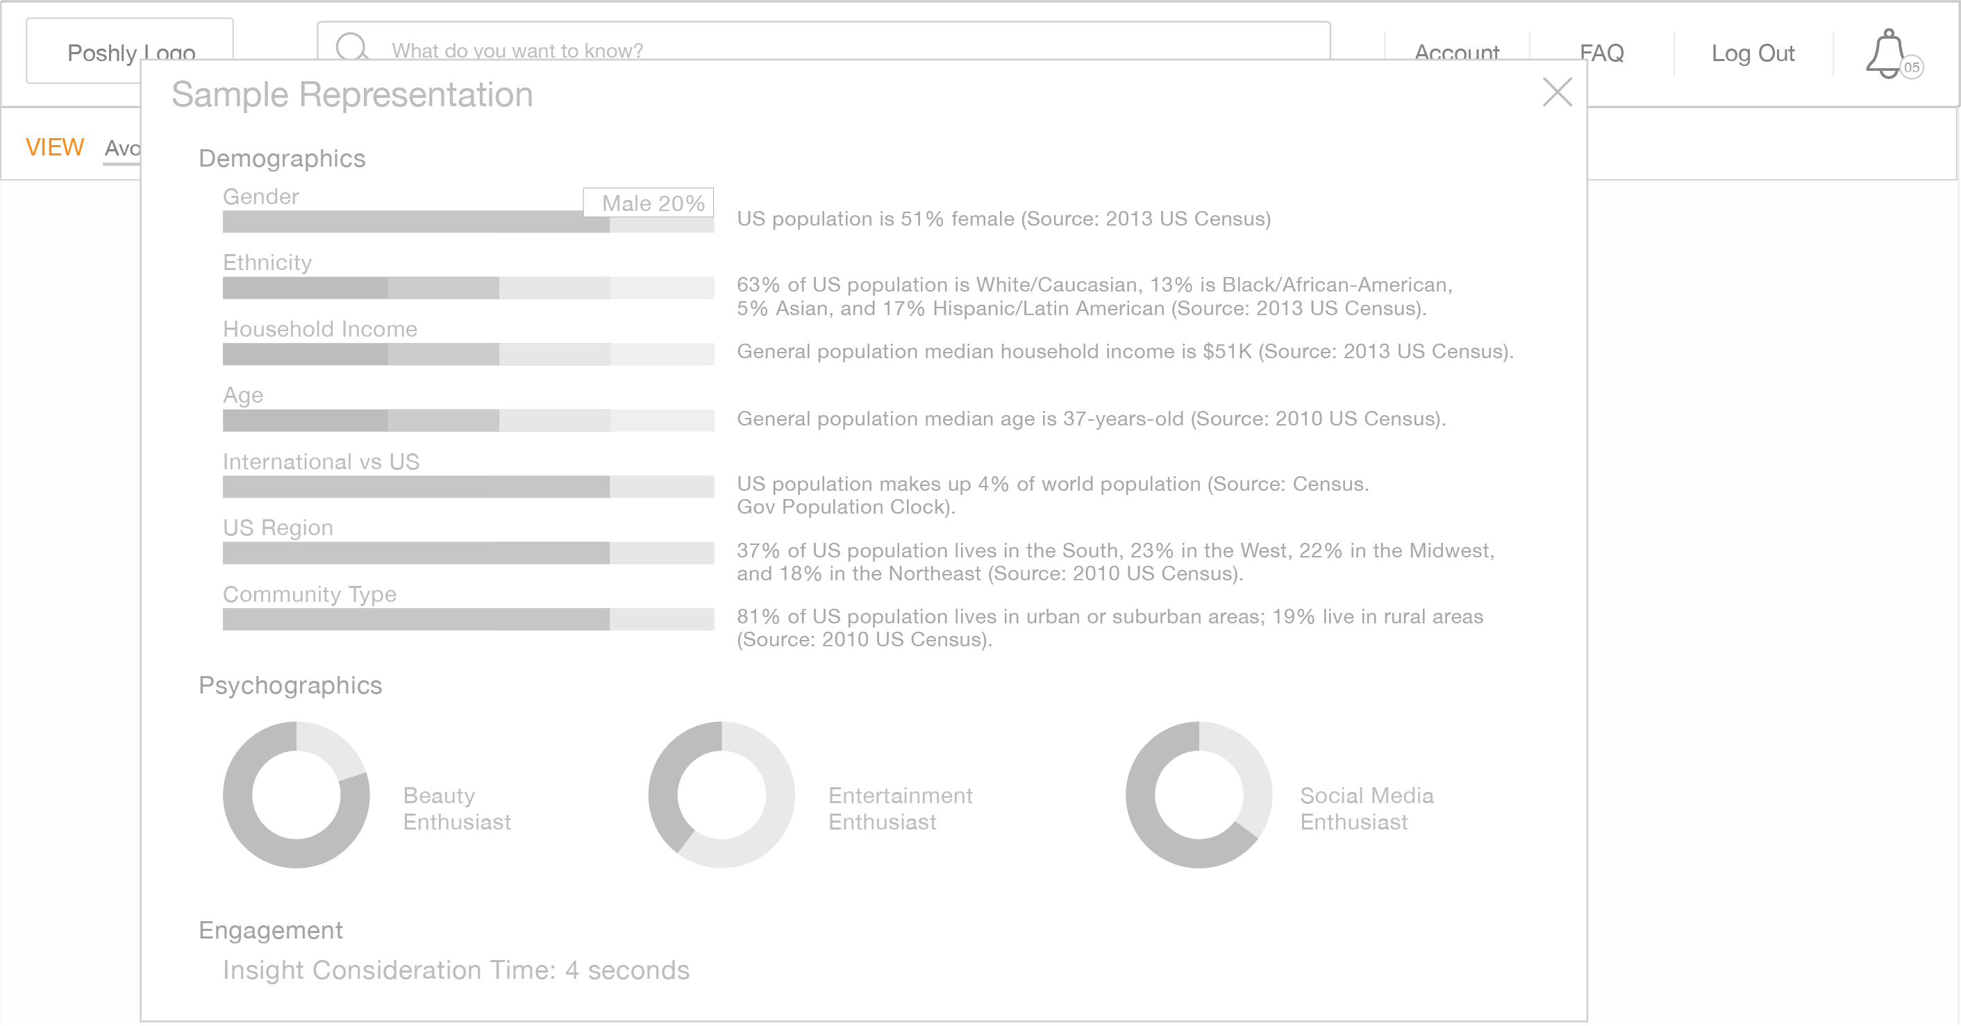Click the Social Media Enthusiast label

click(1367, 808)
